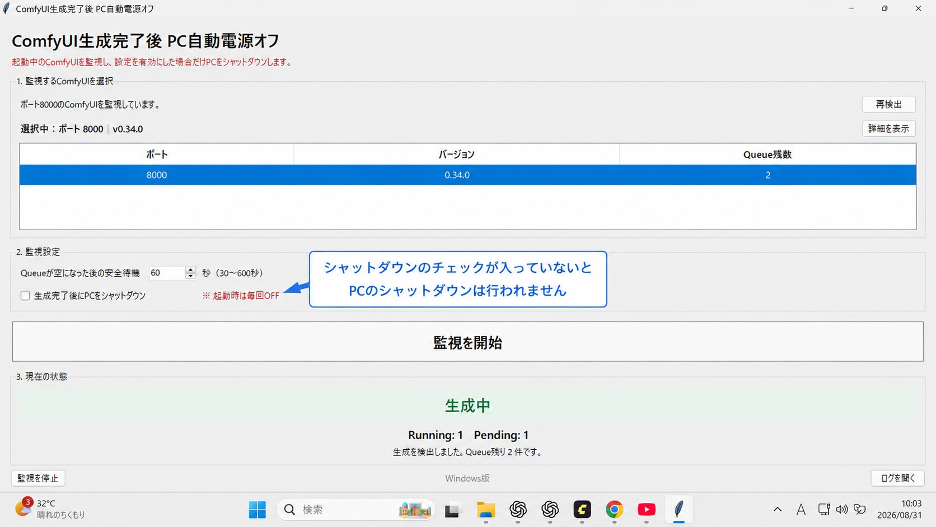Click the バージョン column header
The height and width of the screenshot is (527, 936).
pyautogui.click(x=457, y=155)
